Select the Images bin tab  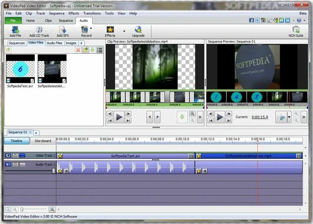71,43
